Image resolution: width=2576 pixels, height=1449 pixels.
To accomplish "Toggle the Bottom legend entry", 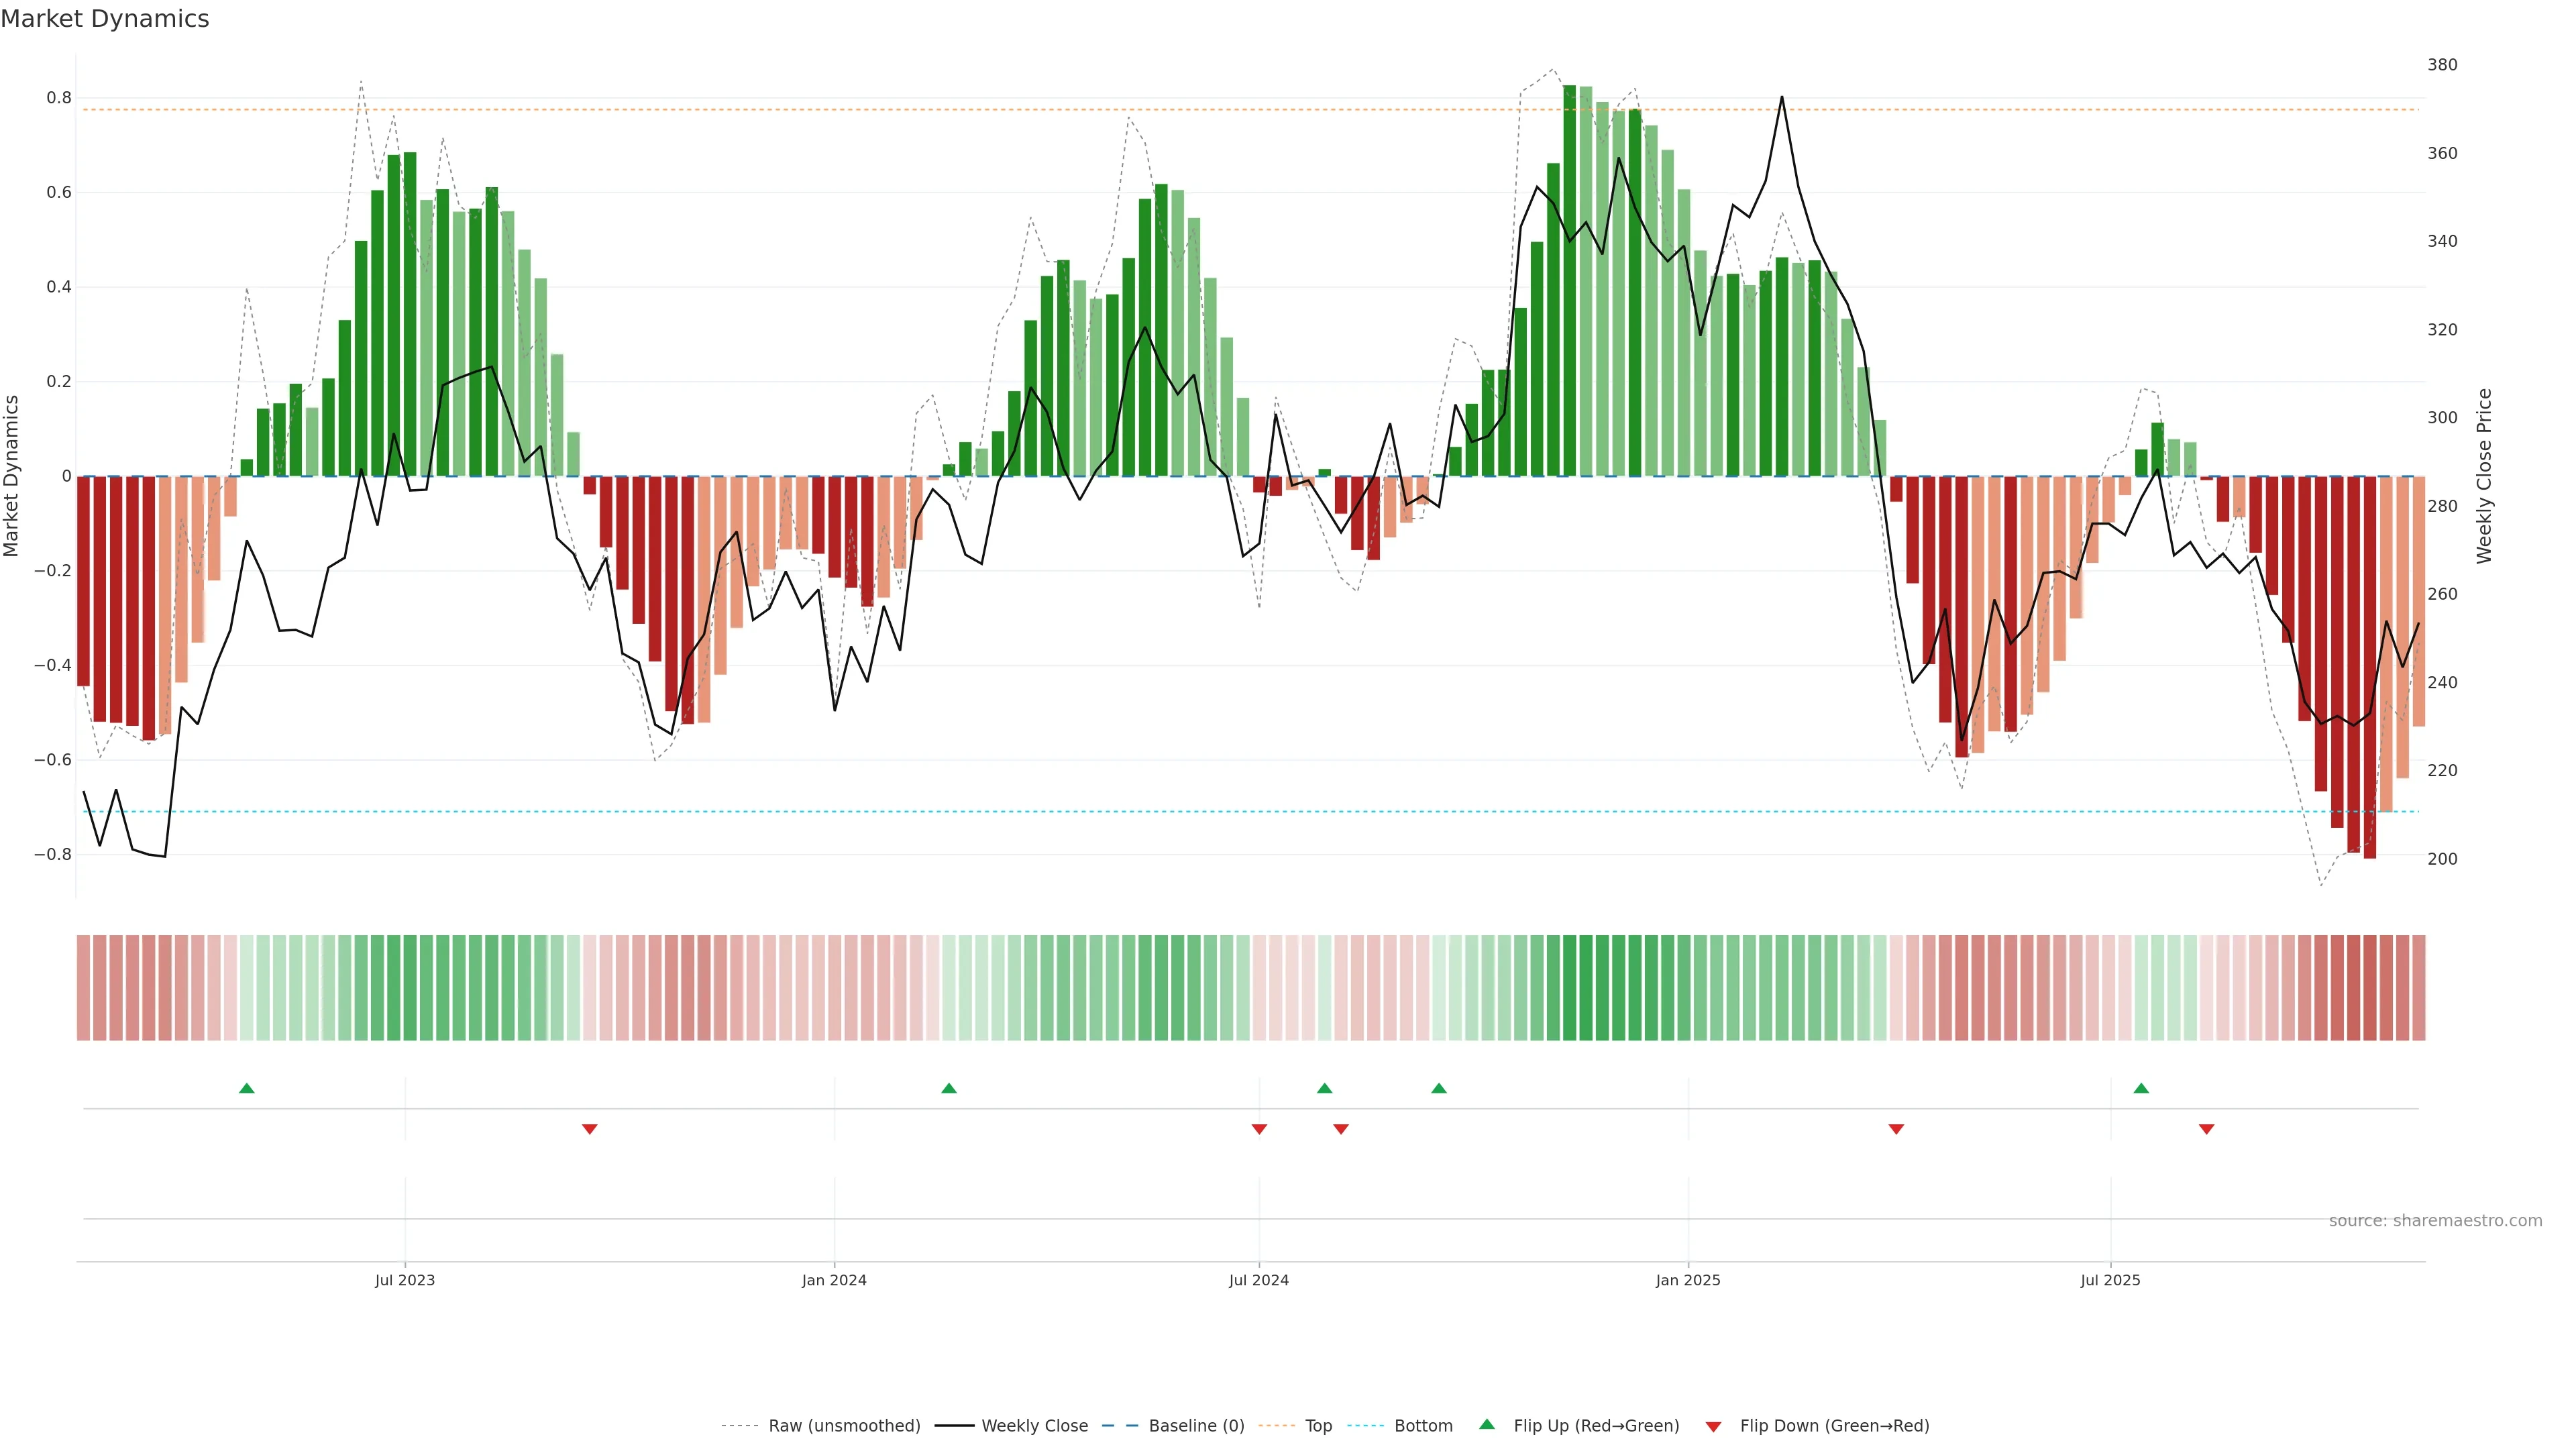I will (x=1423, y=1426).
